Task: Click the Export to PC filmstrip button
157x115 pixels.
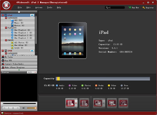Action: [x=112, y=103]
